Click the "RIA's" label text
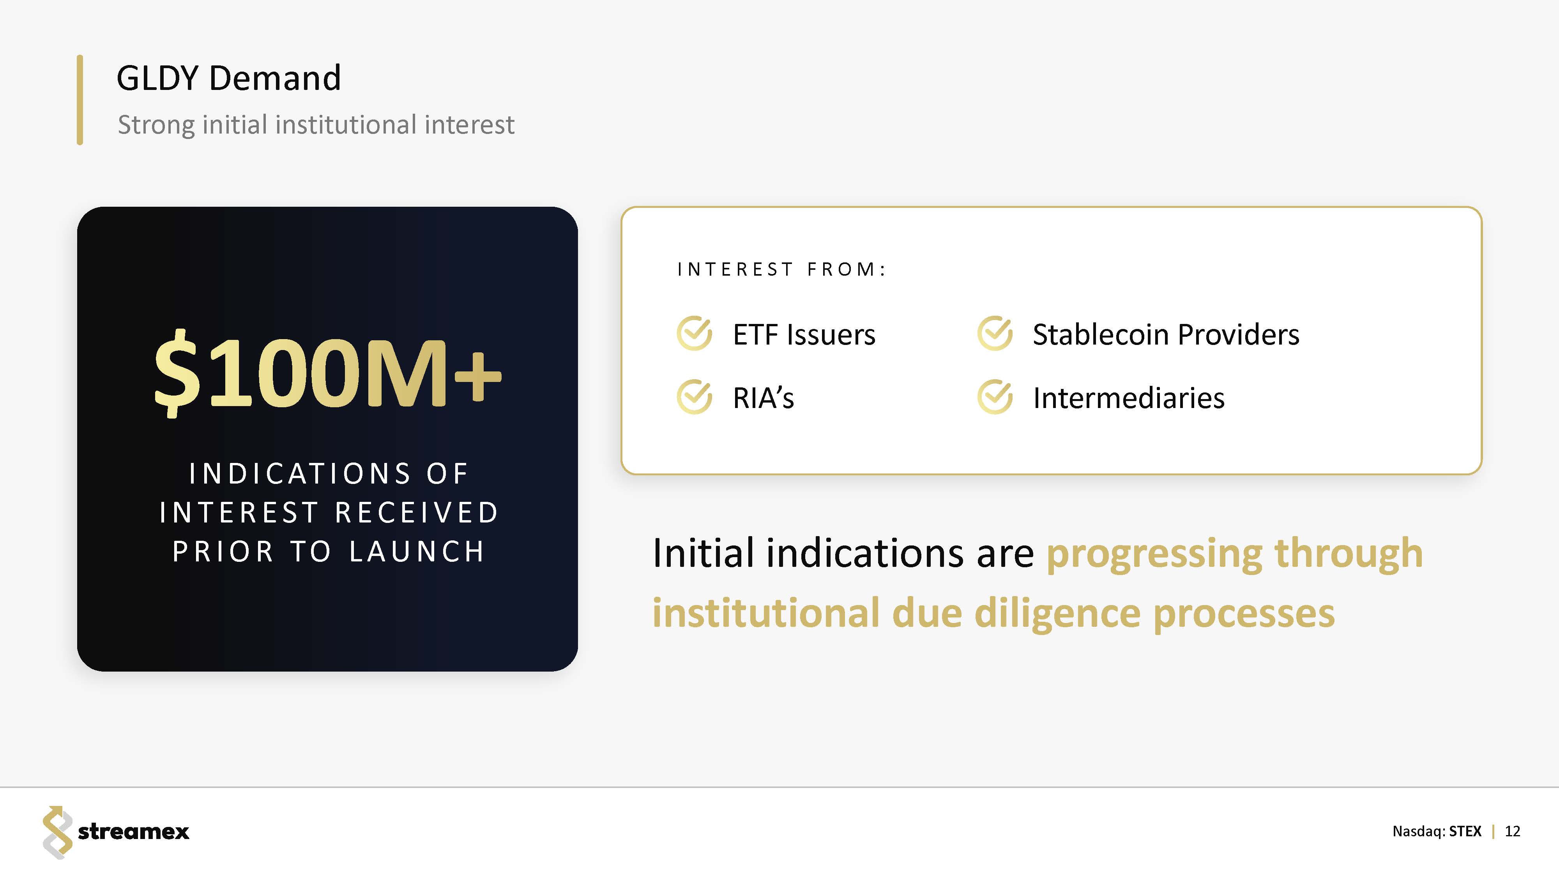 tap(763, 398)
